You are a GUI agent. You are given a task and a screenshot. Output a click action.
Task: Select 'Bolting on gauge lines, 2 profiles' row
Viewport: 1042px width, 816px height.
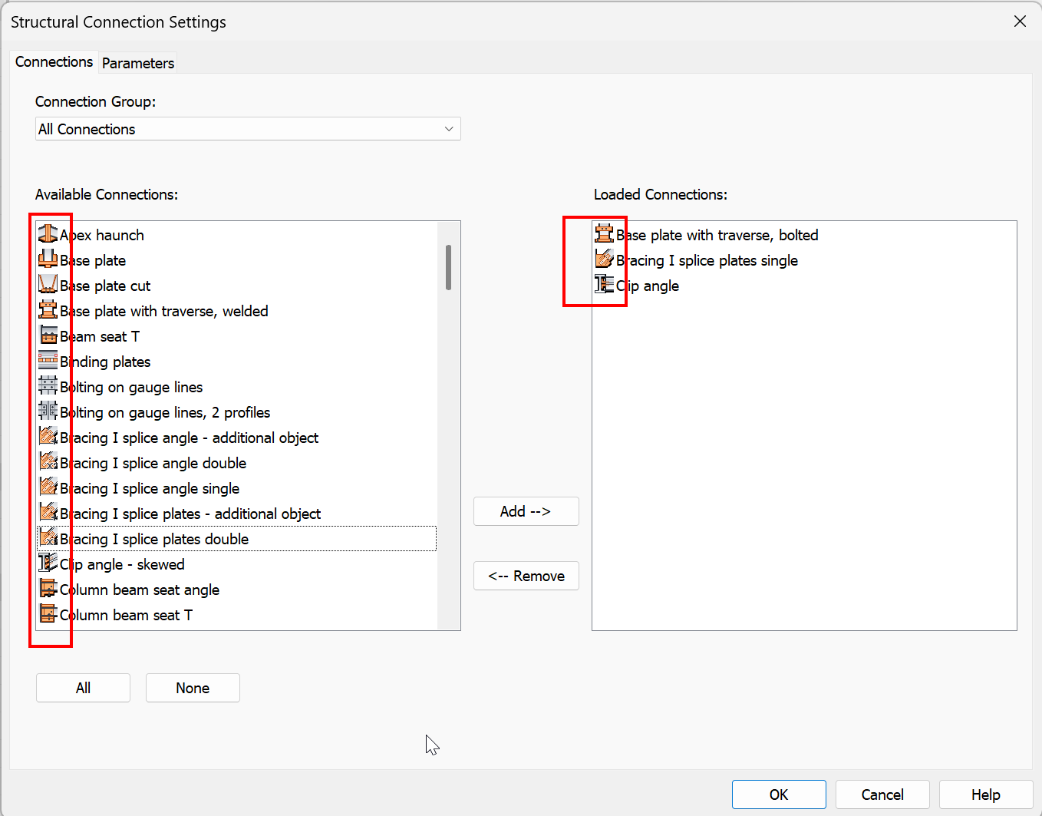click(x=236, y=412)
